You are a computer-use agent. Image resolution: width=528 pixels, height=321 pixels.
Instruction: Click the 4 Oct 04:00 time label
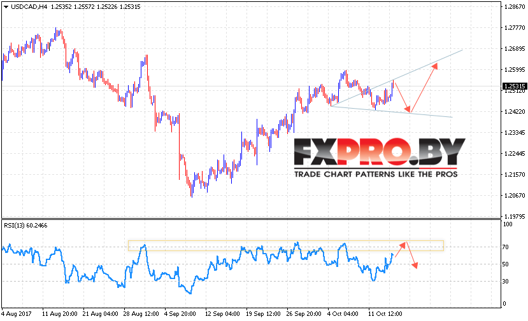[343, 313]
